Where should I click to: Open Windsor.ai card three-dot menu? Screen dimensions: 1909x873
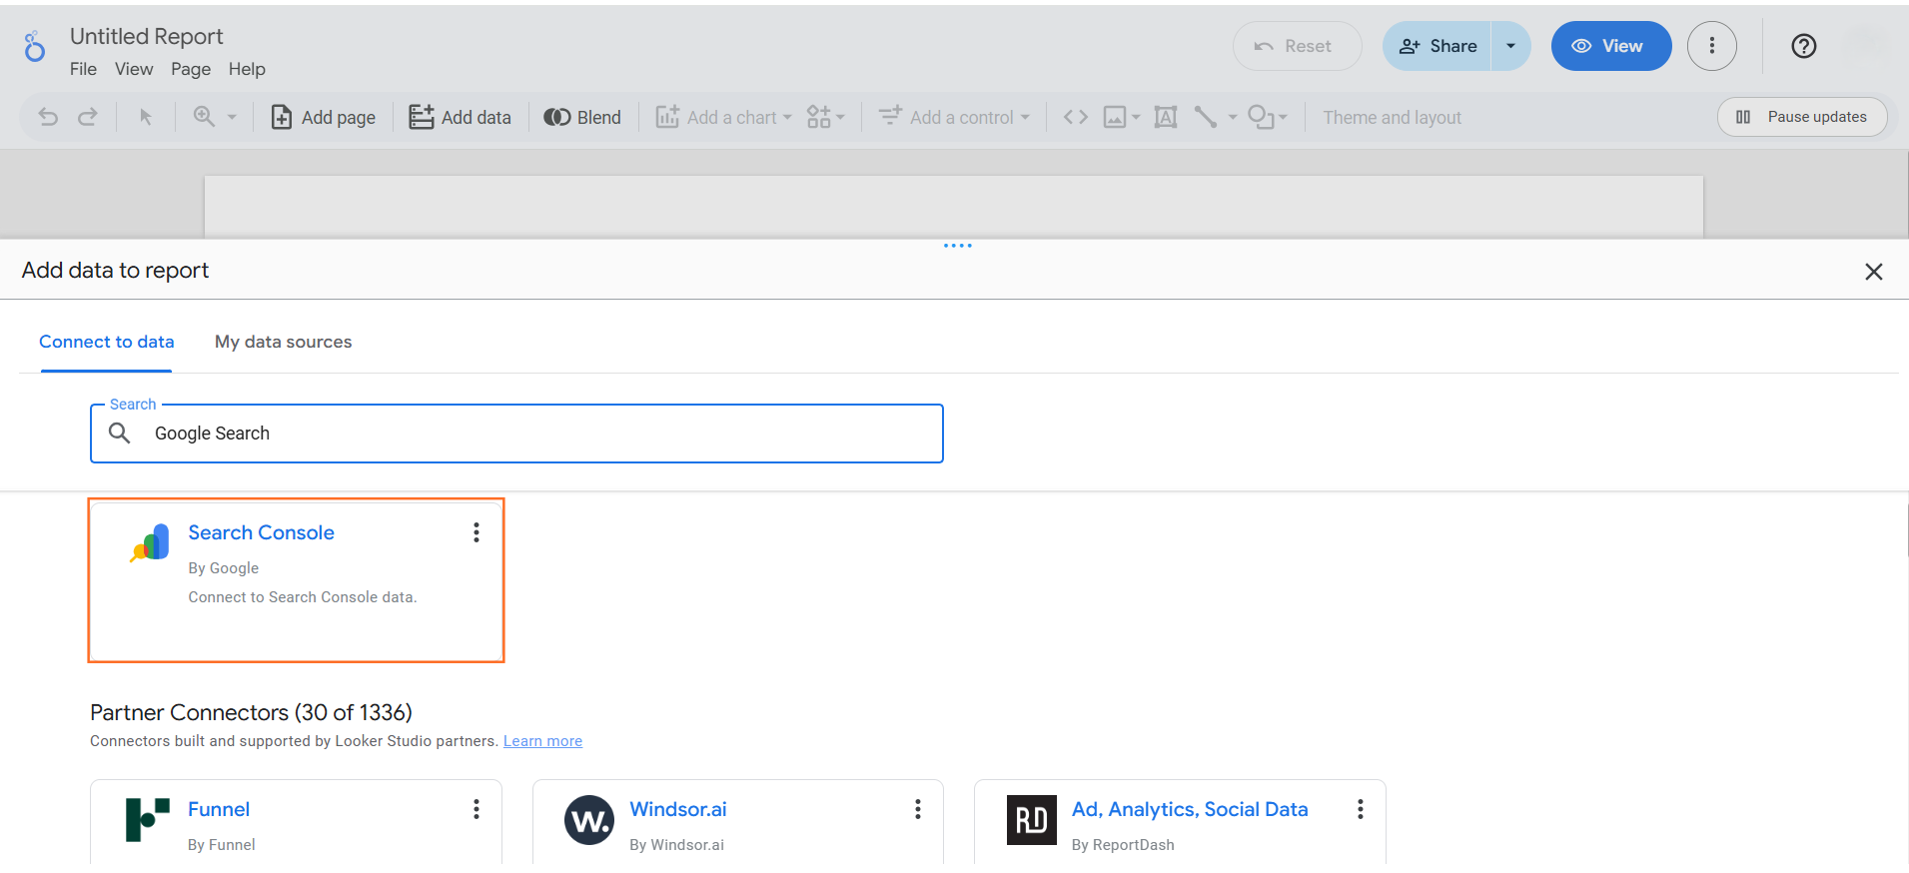click(918, 809)
